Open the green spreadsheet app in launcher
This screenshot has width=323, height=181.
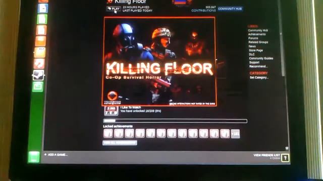42,19
